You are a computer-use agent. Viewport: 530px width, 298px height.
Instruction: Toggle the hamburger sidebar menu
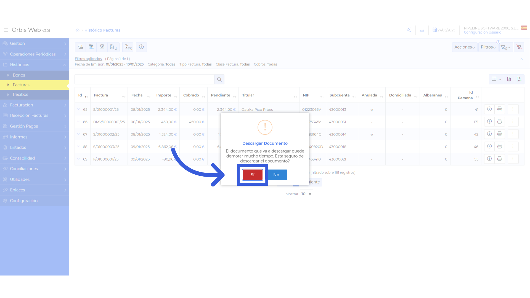[x=6, y=30]
